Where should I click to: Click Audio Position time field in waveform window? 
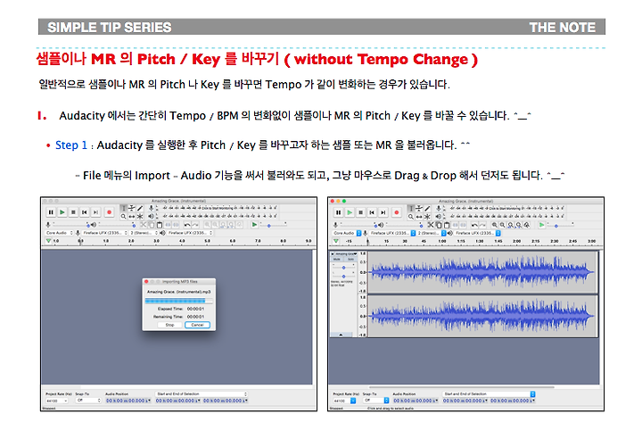coord(416,401)
